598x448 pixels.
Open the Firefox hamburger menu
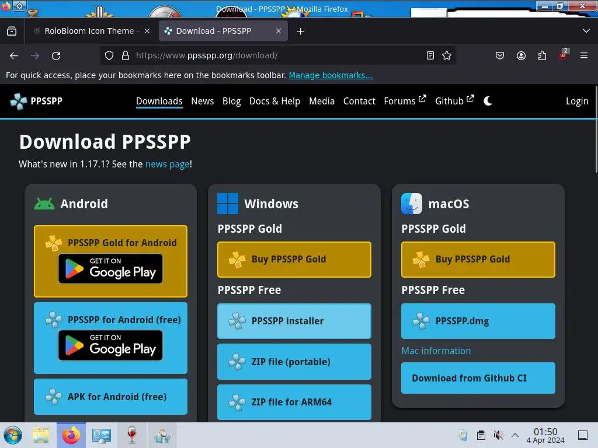[584, 55]
